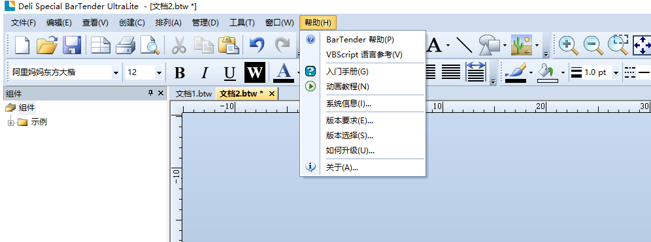Choose 关于(A)... menu entry
651x242 pixels.
(x=363, y=167)
